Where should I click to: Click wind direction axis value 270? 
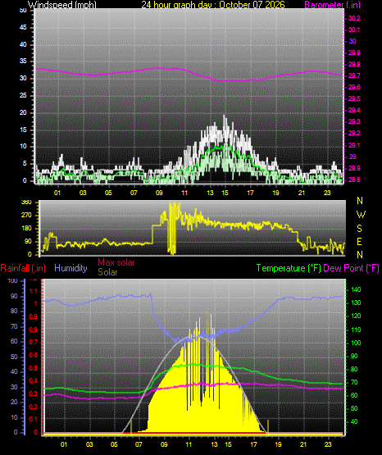tap(26, 216)
